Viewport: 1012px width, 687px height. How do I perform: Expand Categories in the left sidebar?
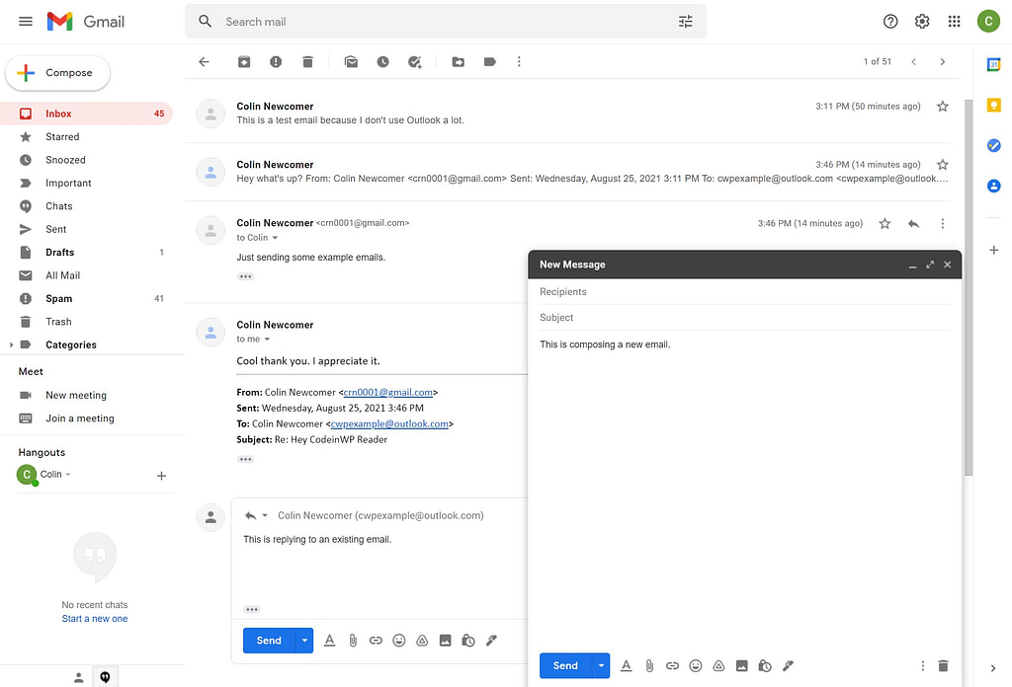[x=12, y=344]
